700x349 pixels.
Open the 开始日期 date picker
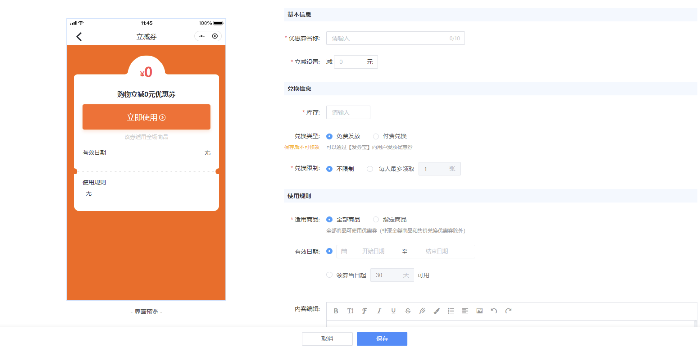pyautogui.click(x=373, y=251)
